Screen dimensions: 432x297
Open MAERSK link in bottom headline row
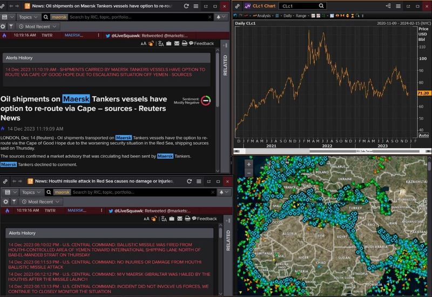76,210
